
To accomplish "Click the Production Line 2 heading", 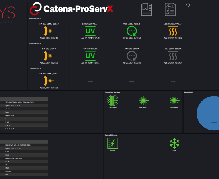I will [x=35, y=43].
